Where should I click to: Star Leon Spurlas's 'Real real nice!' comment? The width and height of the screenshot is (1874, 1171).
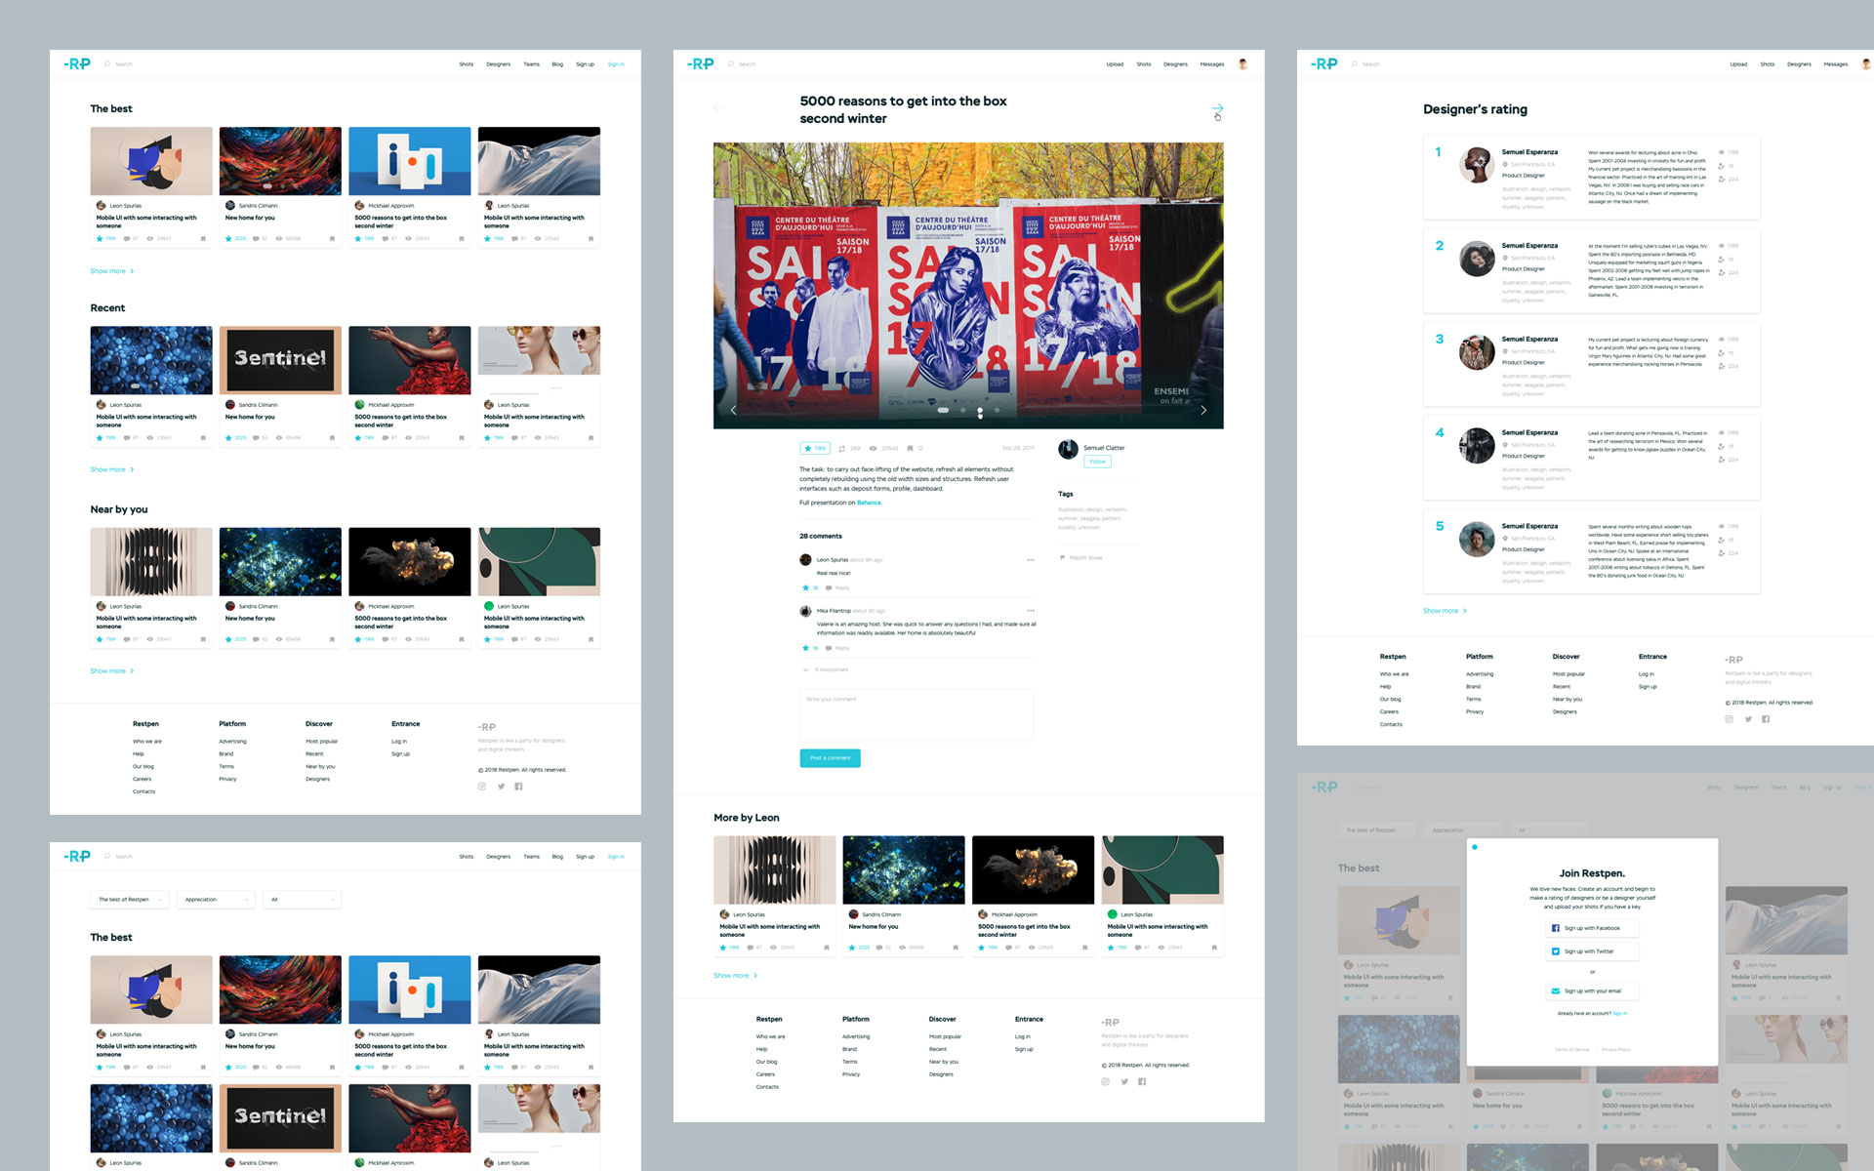click(806, 587)
